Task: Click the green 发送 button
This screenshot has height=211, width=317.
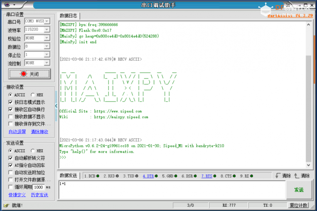Action: click(x=299, y=190)
